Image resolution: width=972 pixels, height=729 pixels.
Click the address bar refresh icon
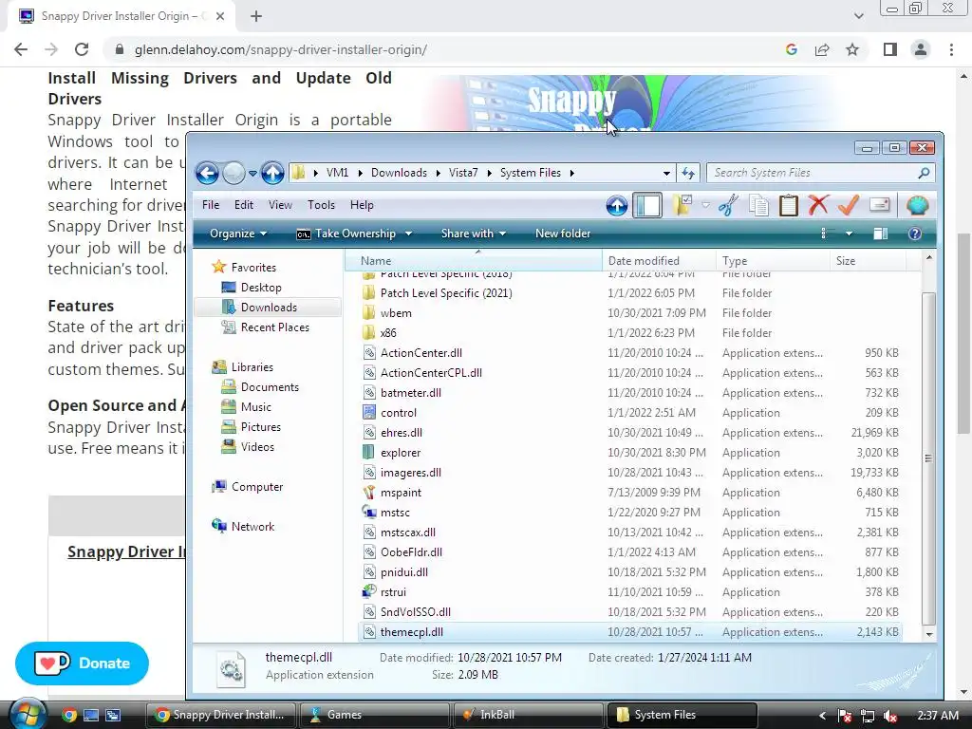pyautogui.click(x=688, y=173)
